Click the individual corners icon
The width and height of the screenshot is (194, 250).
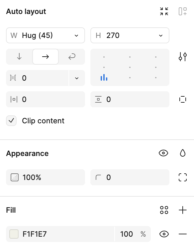click(x=183, y=177)
